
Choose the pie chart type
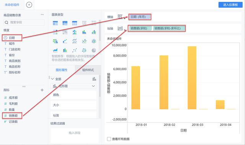[94, 50]
